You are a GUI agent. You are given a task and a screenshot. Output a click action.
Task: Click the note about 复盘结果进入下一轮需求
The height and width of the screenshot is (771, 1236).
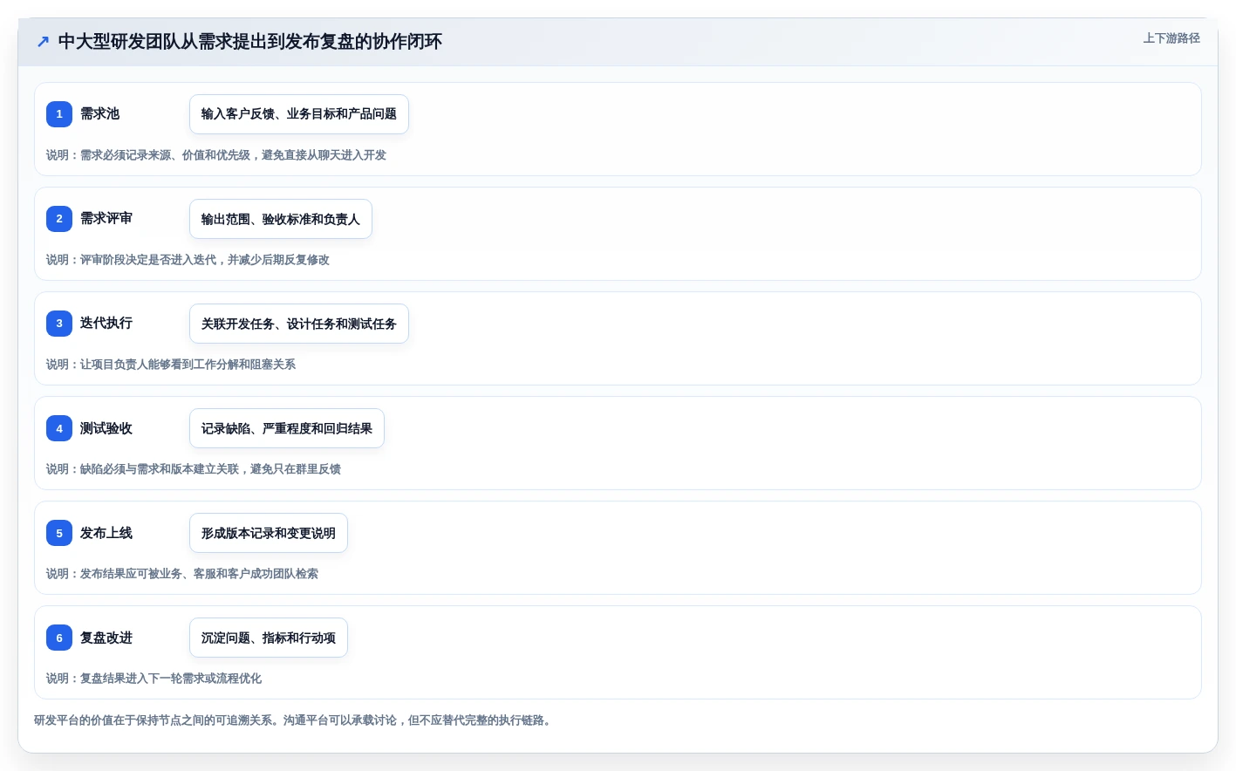click(x=154, y=679)
